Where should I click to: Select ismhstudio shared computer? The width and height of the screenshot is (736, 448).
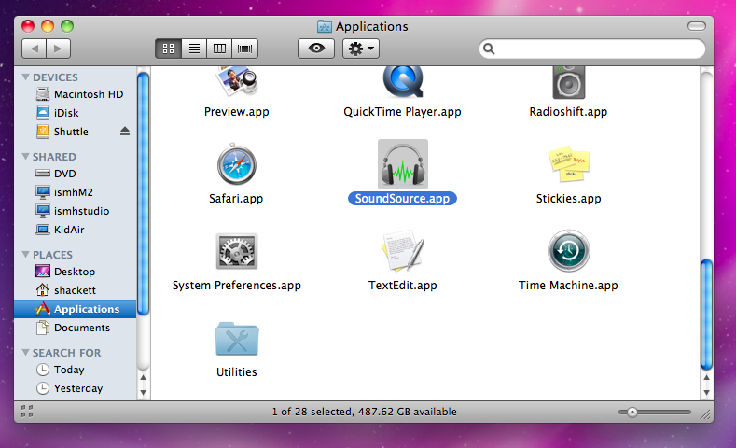point(76,211)
